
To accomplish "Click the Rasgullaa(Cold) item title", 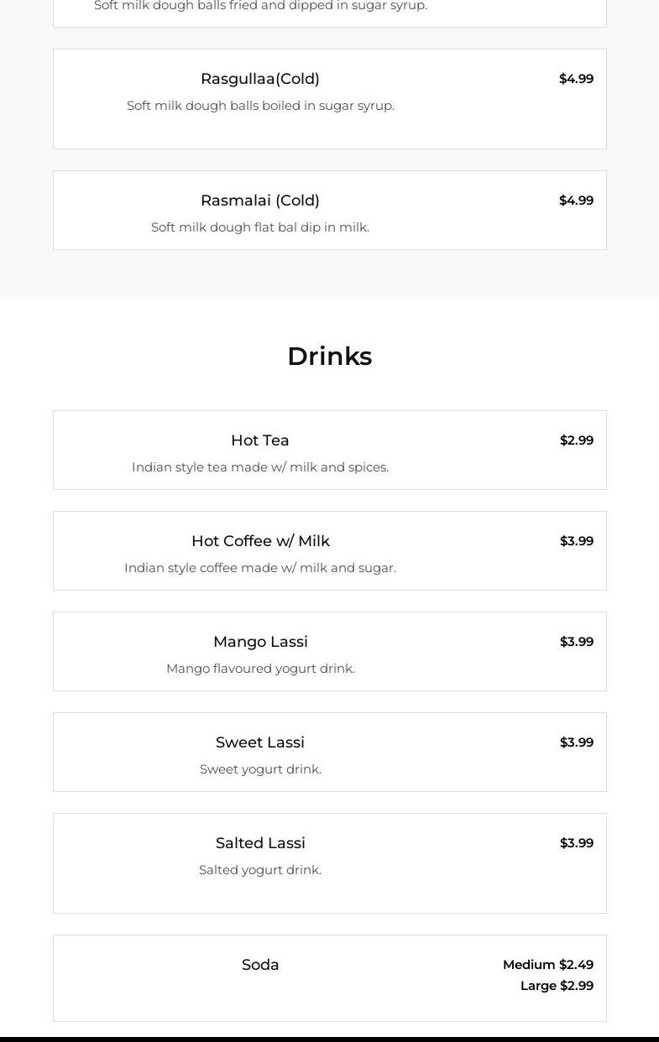I will pos(260,79).
